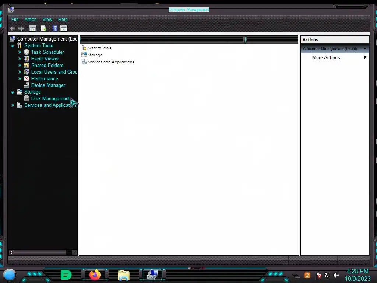Click the System Tools wrench icon in tree
Image resolution: width=377 pixels, height=283 pixels.
click(x=20, y=45)
